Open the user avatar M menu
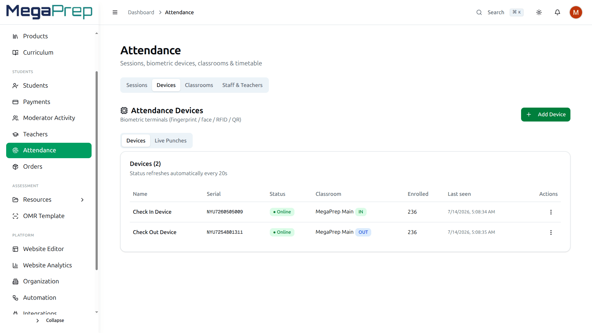Image resolution: width=592 pixels, height=333 pixels. coord(576,12)
